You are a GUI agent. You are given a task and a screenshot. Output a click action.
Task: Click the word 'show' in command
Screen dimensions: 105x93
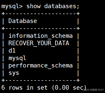33,6
